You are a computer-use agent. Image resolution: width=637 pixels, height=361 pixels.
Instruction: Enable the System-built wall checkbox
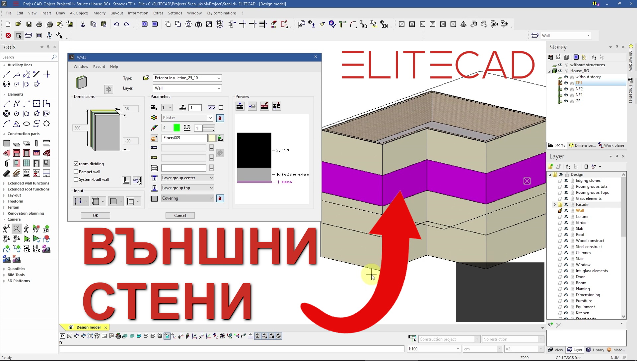(76, 180)
